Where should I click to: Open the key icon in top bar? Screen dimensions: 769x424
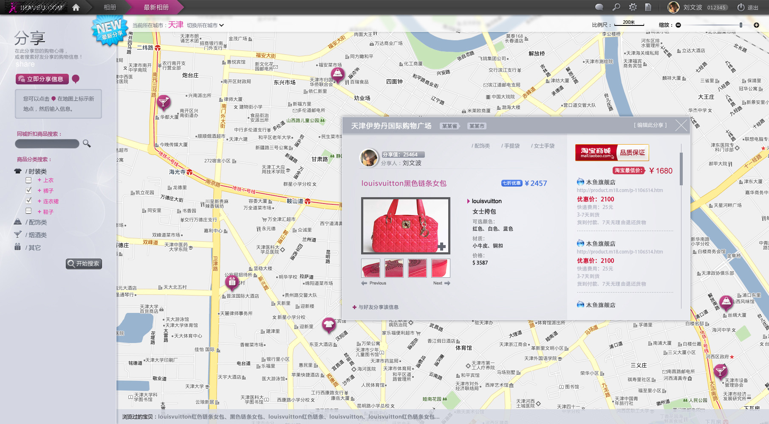616,7
